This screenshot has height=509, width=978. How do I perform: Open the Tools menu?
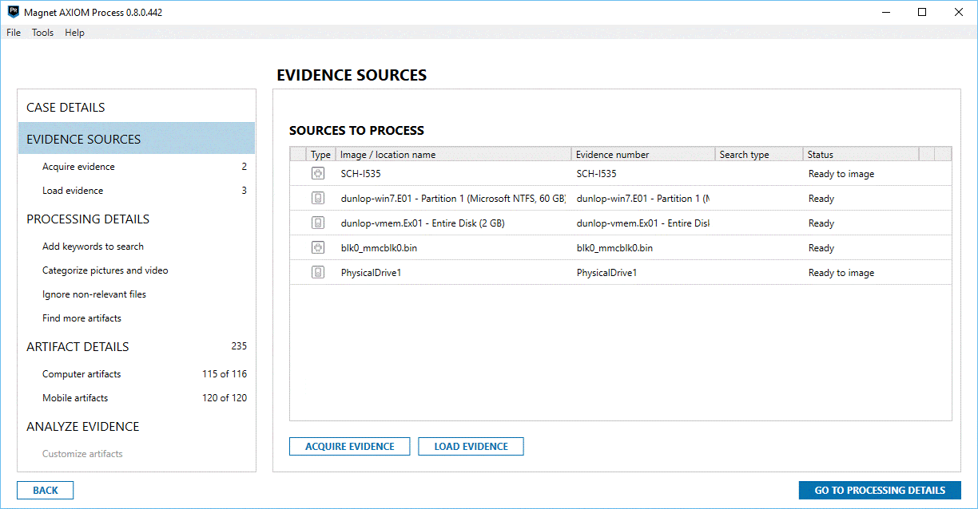43,33
